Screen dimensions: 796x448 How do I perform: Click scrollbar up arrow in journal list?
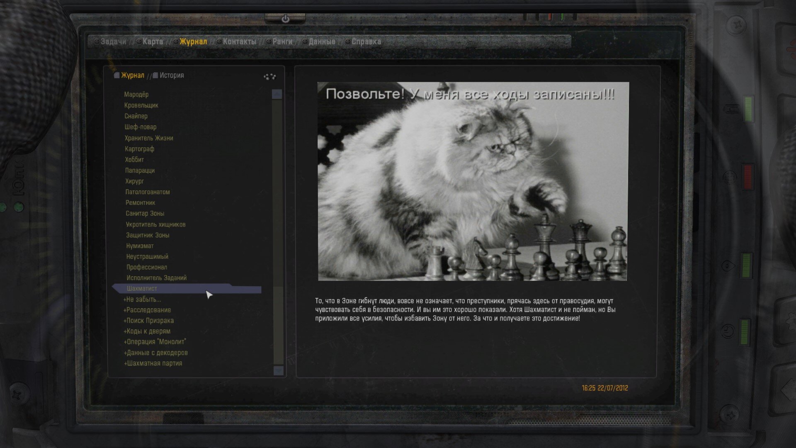(277, 94)
